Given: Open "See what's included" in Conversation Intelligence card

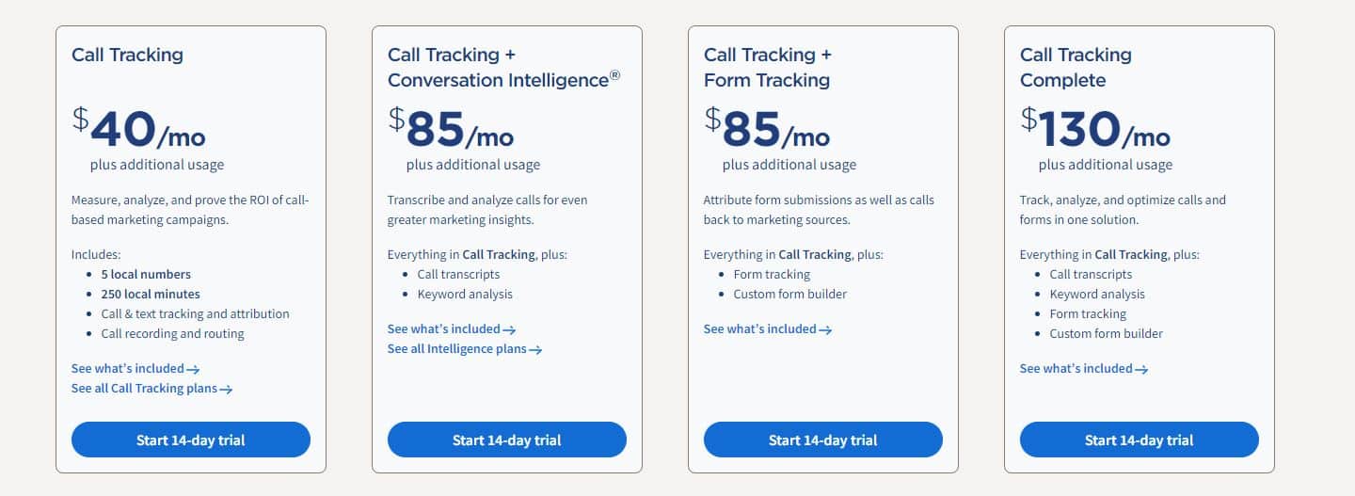Looking at the screenshot, I should pyautogui.click(x=452, y=329).
